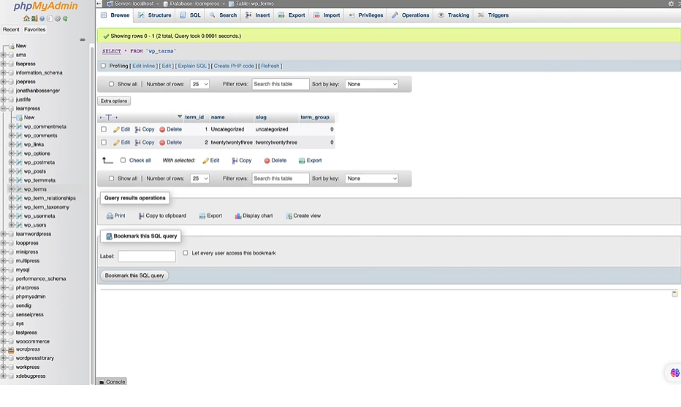Viewport: 681px width, 407px height.
Task: Click the bookmark Label input field
Action: [x=147, y=256]
